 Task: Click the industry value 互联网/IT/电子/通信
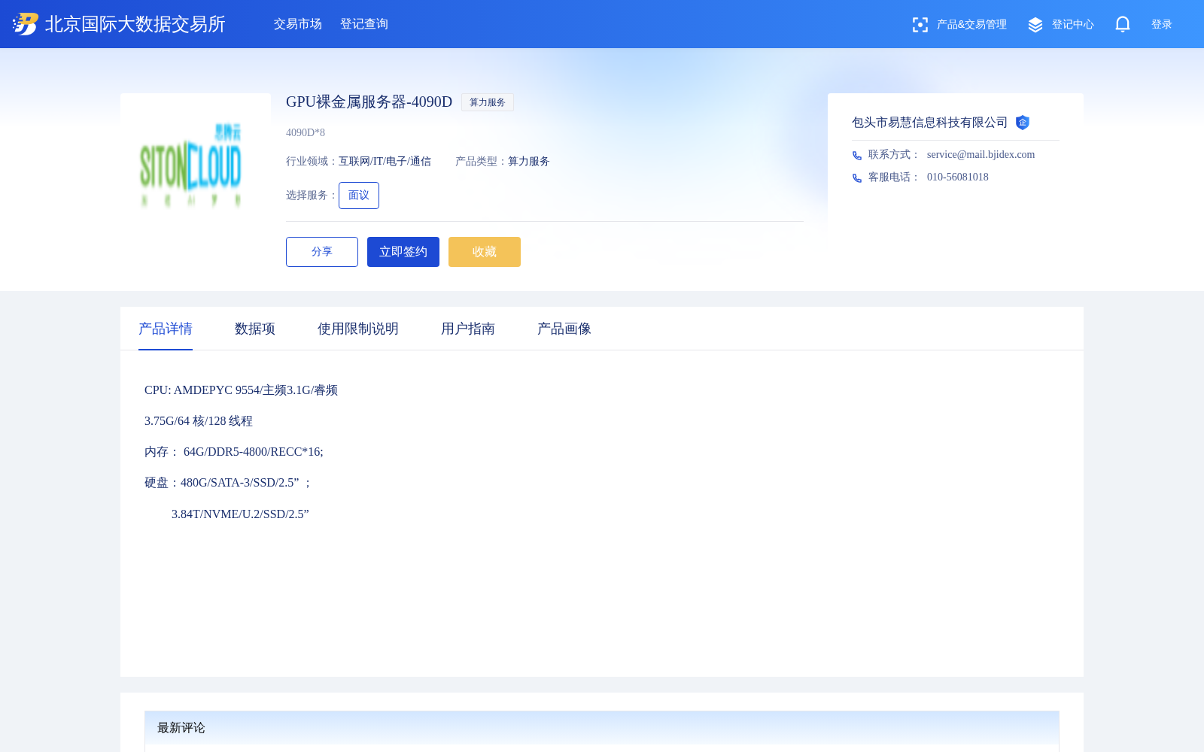point(385,161)
